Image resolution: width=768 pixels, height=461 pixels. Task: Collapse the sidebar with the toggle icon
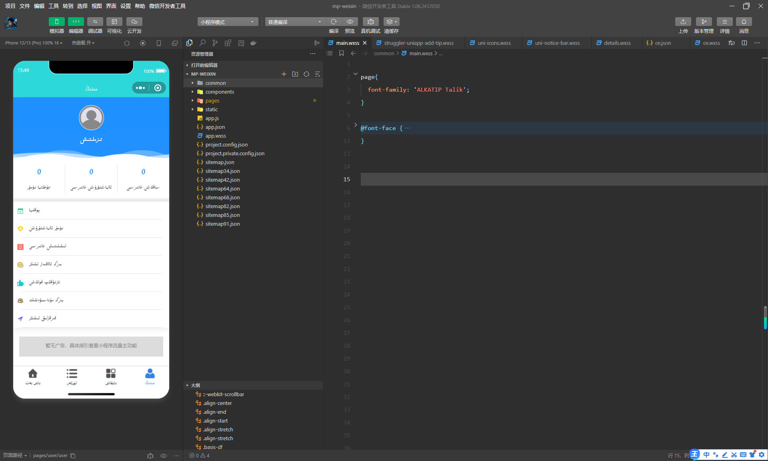(x=317, y=43)
